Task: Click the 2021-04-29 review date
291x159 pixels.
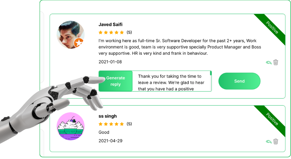Action: pyautogui.click(x=110, y=141)
